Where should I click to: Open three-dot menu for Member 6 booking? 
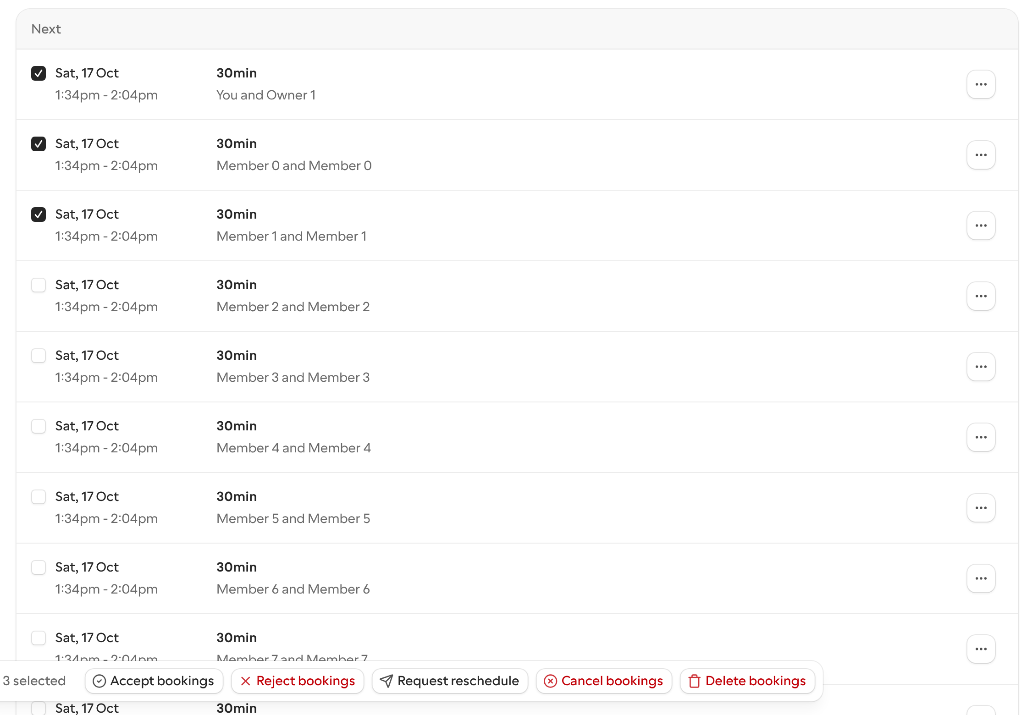981,578
